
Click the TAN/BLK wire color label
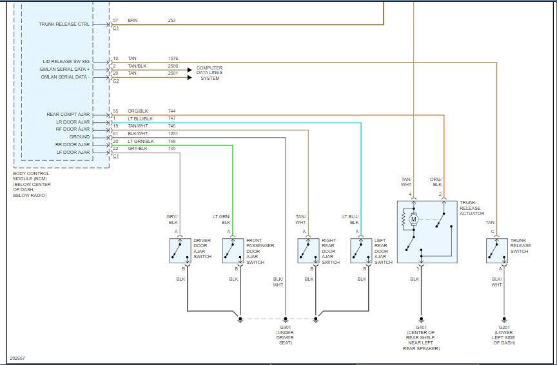click(x=137, y=66)
